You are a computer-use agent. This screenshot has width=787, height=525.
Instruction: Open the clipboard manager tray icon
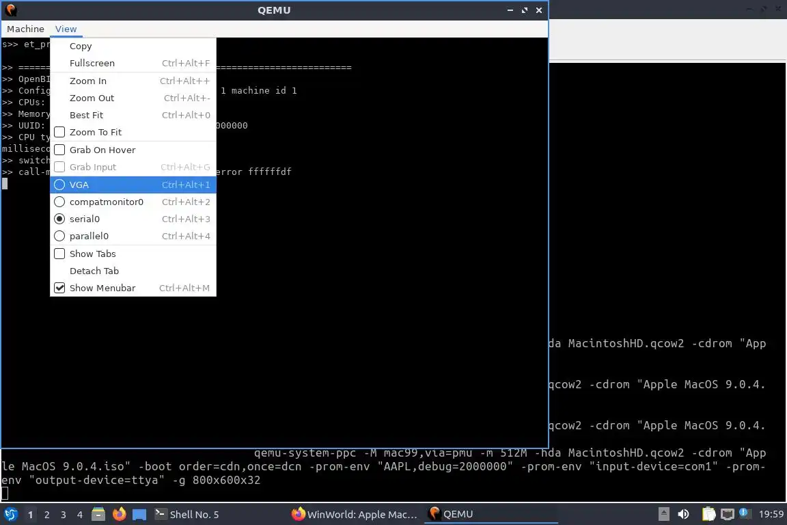point(708,515)
